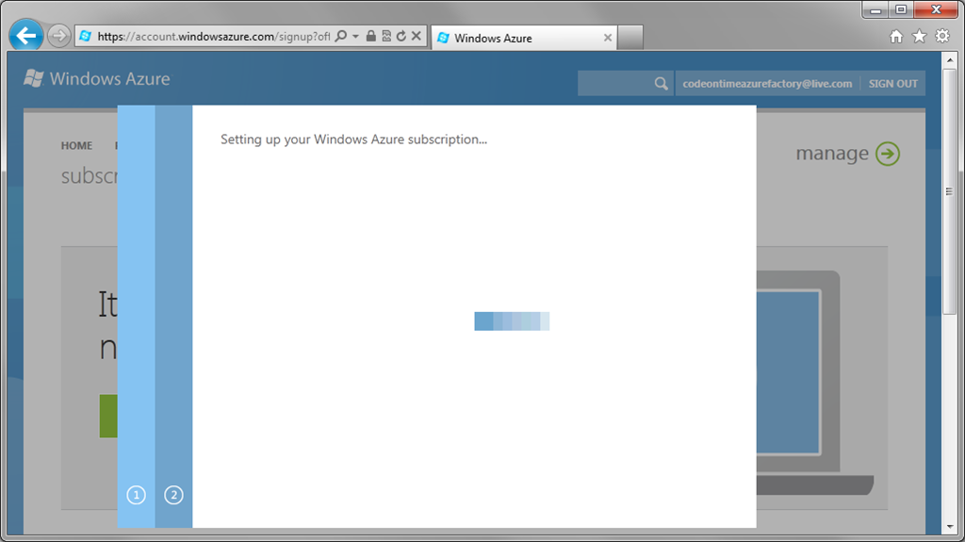This screenshot has height=542, width=965.
Task: Open Favorites with the star icon
Action: point(919,37)
